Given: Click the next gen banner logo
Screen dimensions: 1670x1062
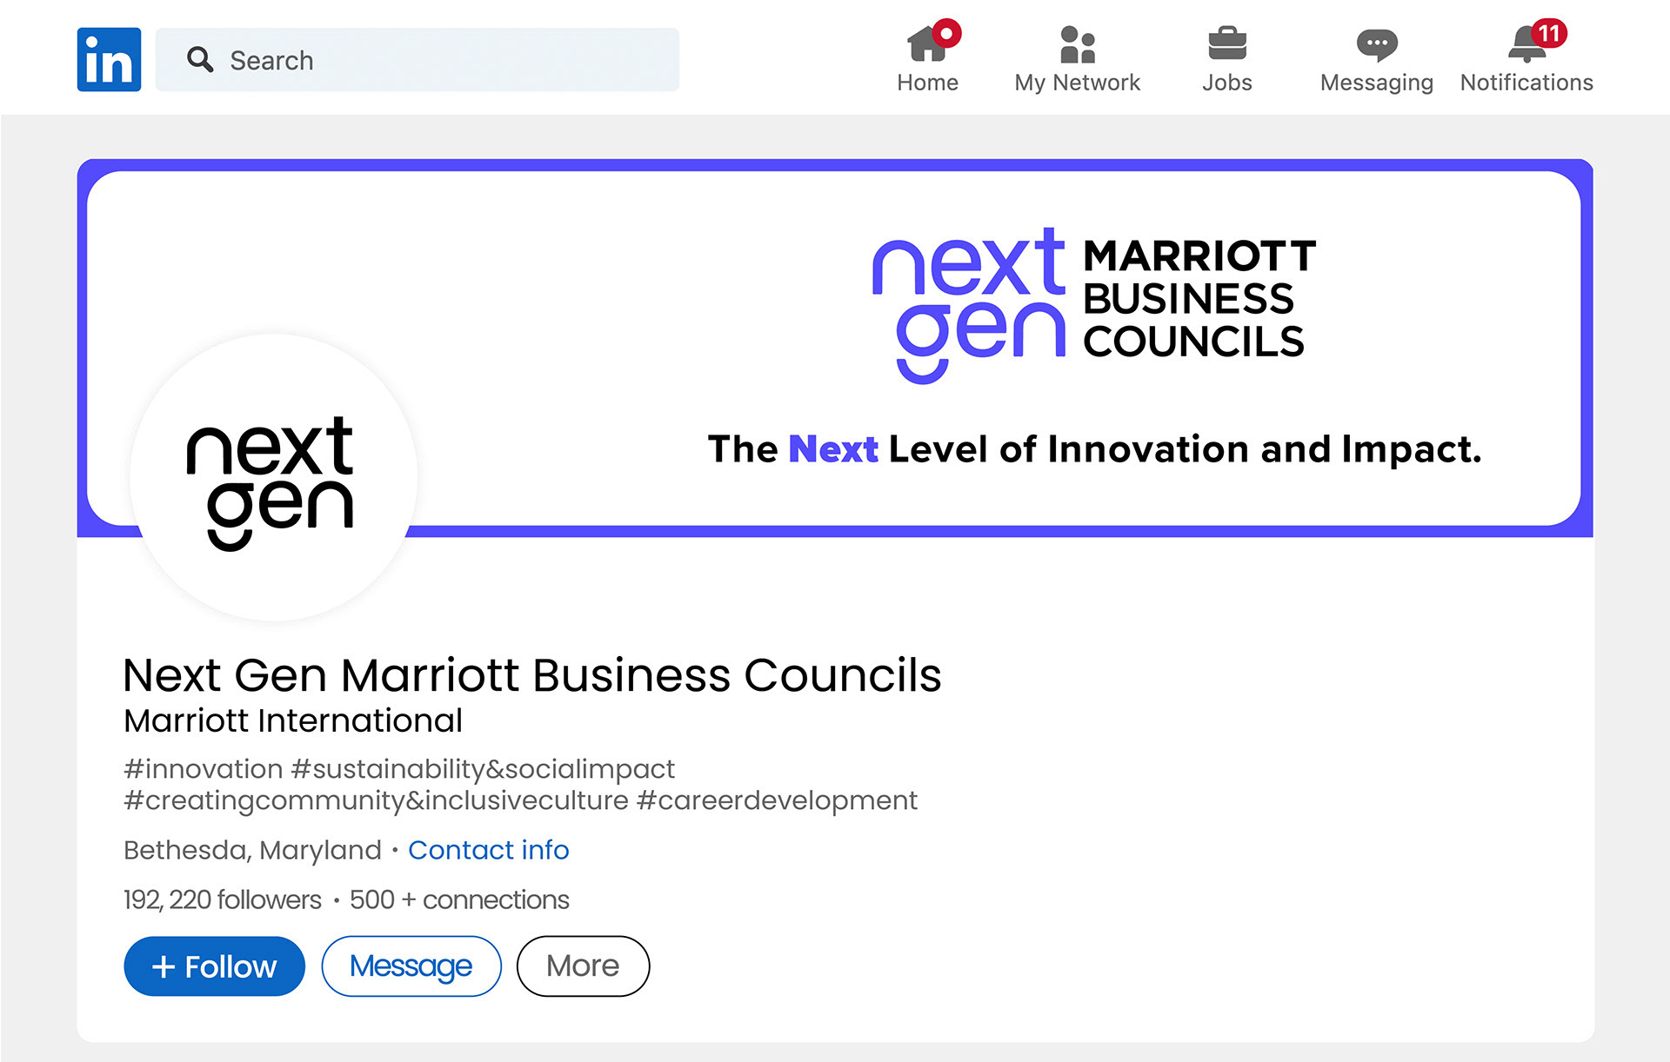Looking at the screenshot, I should click(968, 304).
